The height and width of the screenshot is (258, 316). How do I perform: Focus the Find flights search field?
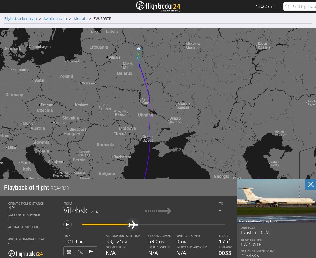300,6
